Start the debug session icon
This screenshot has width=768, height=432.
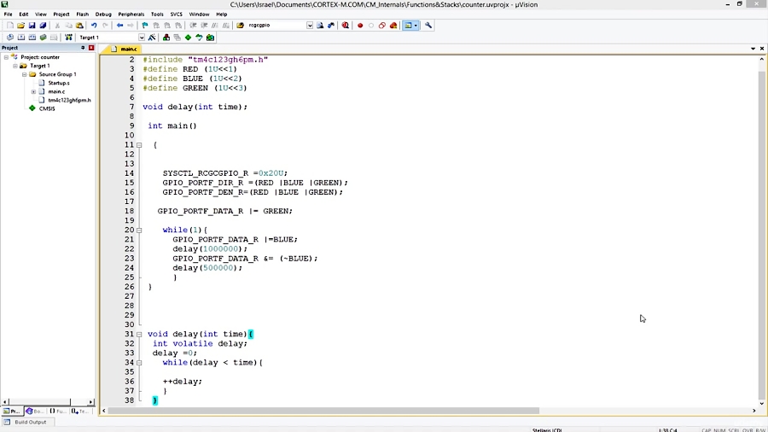click(345, 26)
